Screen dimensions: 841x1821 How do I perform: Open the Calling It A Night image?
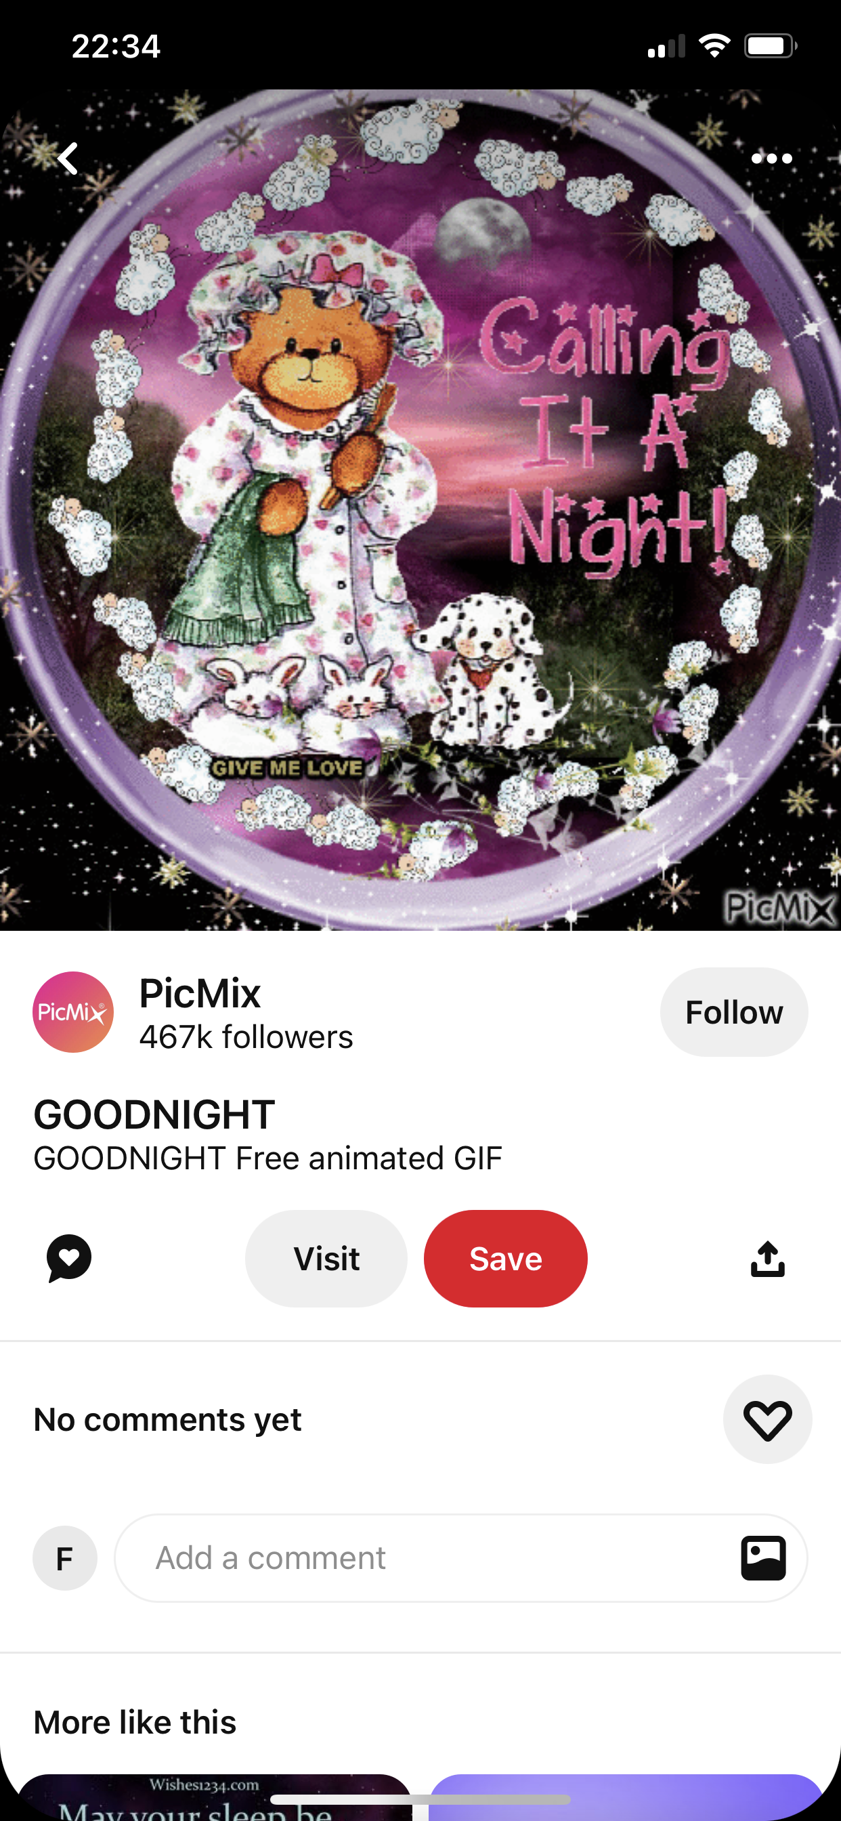click(420, 509)
